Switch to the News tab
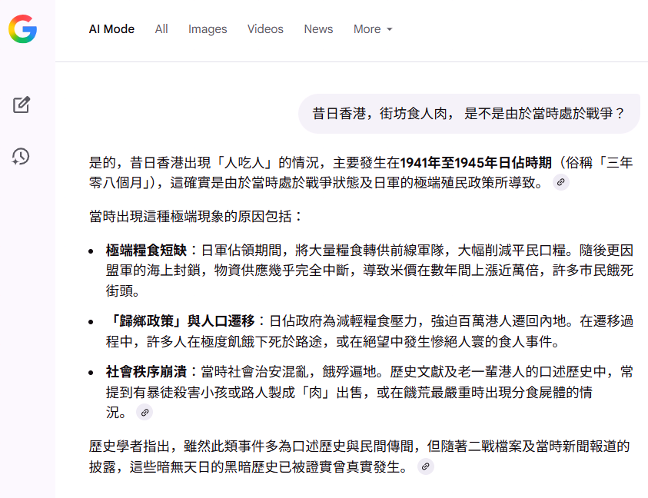Viewport: 648px width, 498px height. click(318, 29)
